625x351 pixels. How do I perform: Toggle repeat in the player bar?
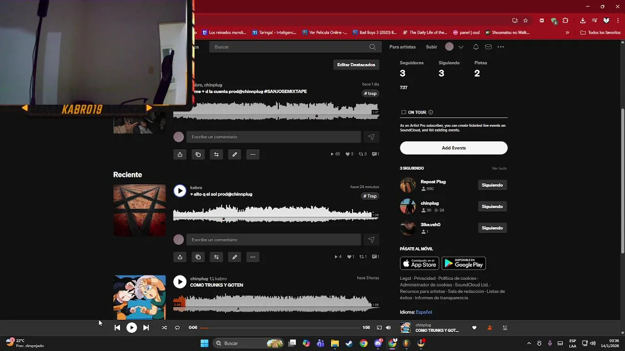point(177,328)
